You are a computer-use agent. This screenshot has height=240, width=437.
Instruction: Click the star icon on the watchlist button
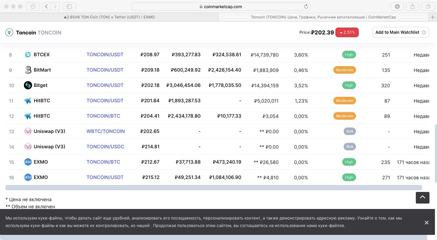424,32
